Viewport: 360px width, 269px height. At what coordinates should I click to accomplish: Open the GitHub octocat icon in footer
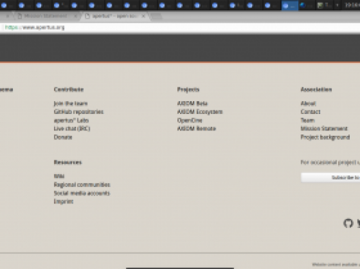(348, 223)
